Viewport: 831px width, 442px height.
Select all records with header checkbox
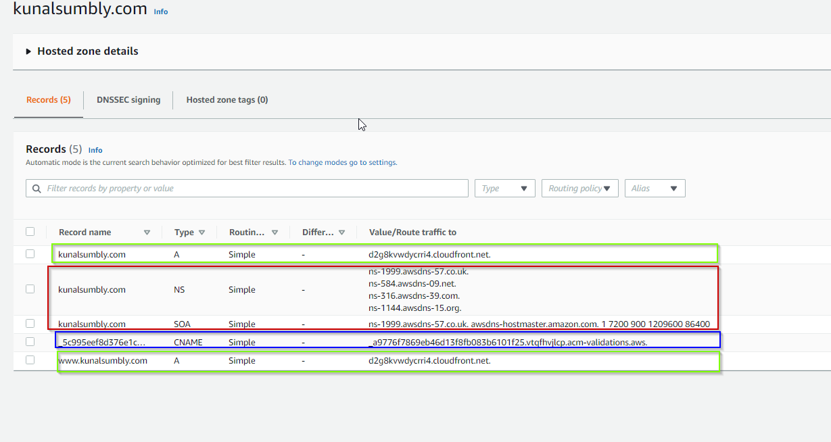click(30, 232)
